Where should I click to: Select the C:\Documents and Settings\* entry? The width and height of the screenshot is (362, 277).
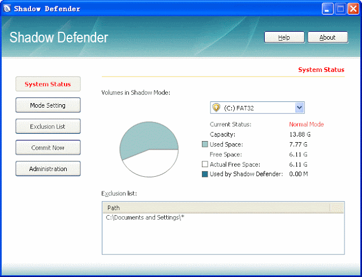coord(145,218)
